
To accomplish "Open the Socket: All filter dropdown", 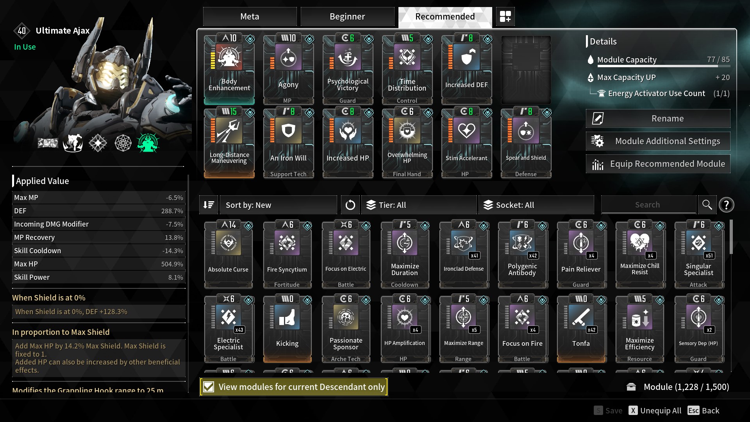I will [536, 205].
